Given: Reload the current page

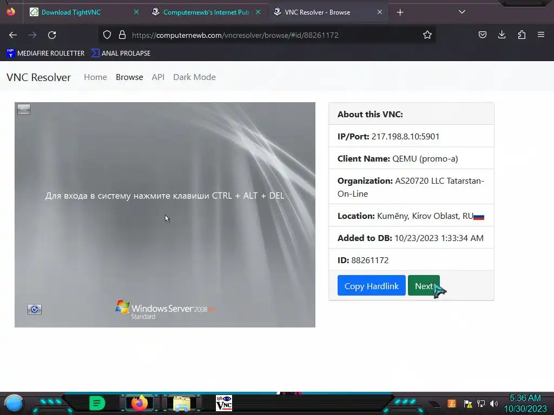Looking at the screenshot, I should (x=52, y=35).
